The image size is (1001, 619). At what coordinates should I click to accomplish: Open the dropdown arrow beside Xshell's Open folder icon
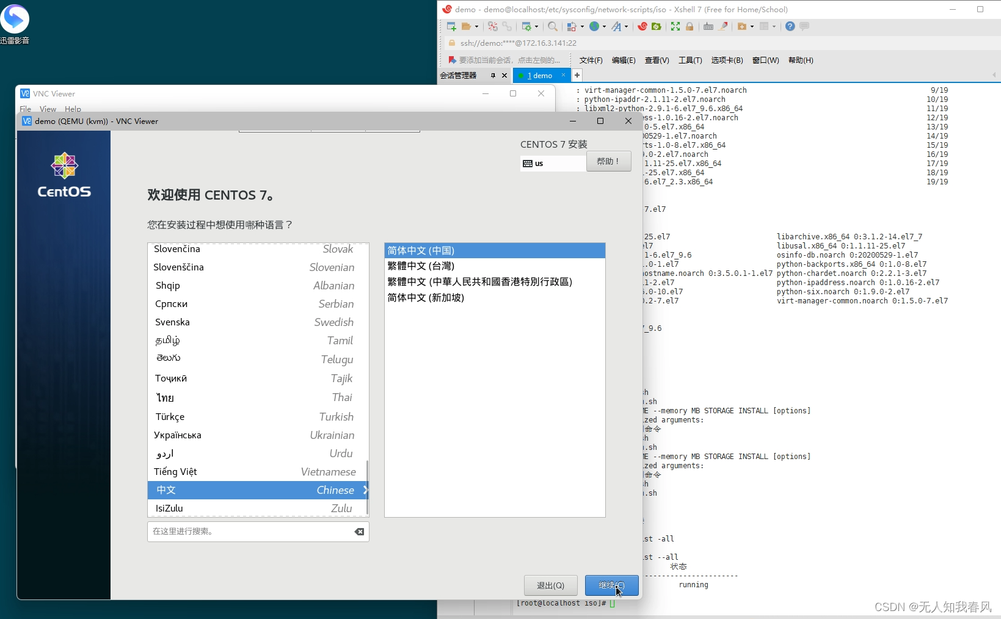click(x=476, y=26)
